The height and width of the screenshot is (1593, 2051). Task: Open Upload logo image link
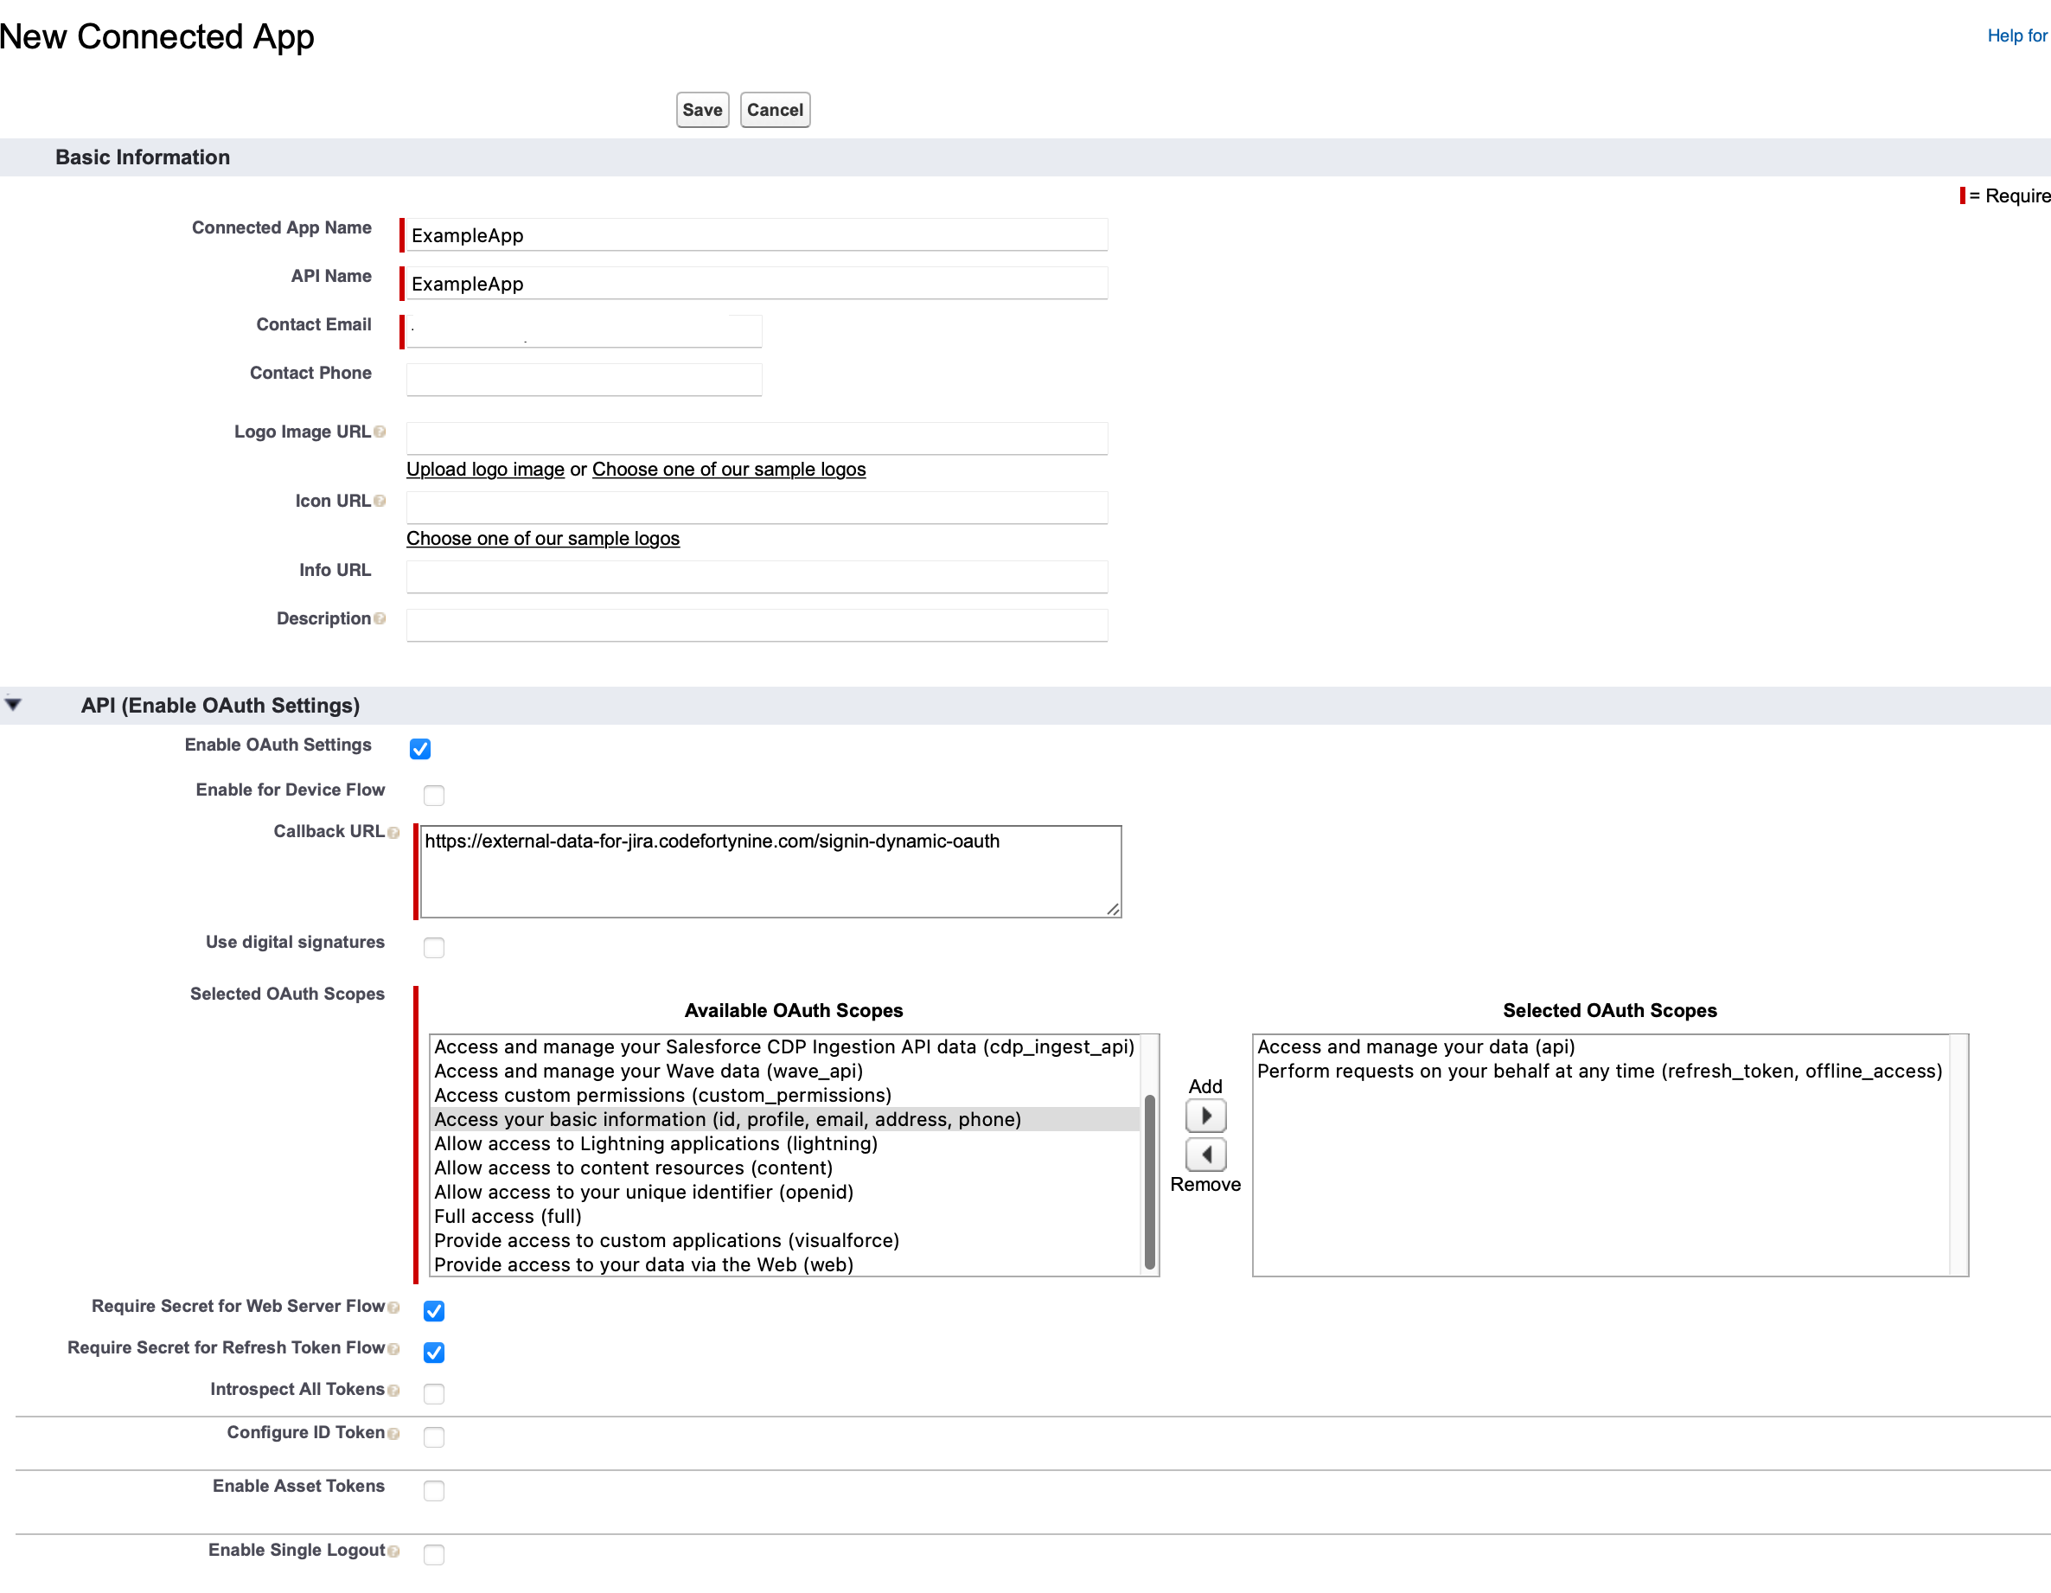(484, 469)
